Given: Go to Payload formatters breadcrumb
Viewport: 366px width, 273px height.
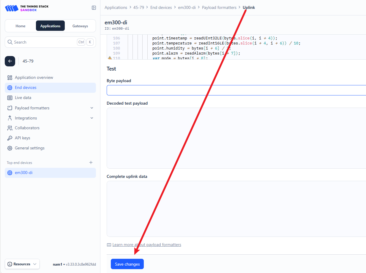Looking at the screenshot, I should [219, 7].
